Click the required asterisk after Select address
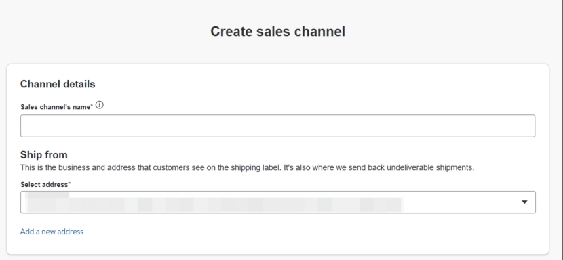The image size is (563, 260). [x=69, y=184]
